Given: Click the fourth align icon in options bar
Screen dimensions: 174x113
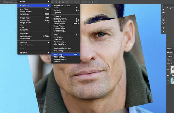Looking at the screenshot, I should [67, 2].
